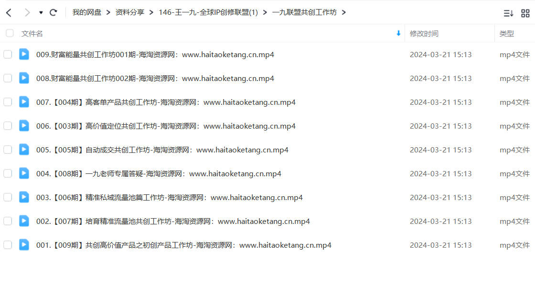Click the modified time of file 005
The width and height of the screenshot is (535, 282).
(440, 150)
